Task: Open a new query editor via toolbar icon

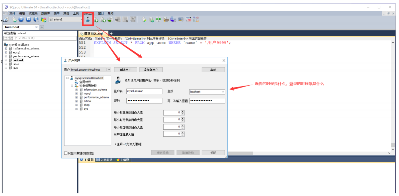Action: pyautogui.click(x=14, y=20)
